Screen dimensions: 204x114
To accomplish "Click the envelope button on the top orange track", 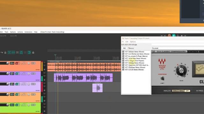I will [x=24, y=63].
